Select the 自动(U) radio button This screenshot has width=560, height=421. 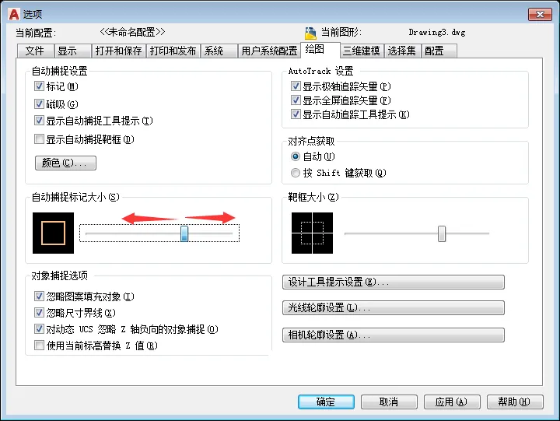pos(296,156)
